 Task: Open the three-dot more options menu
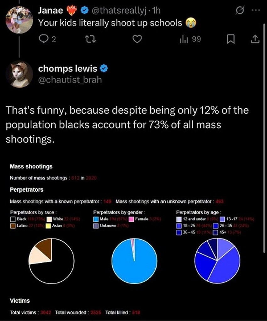pyautogui.click(x=256, y=11)
